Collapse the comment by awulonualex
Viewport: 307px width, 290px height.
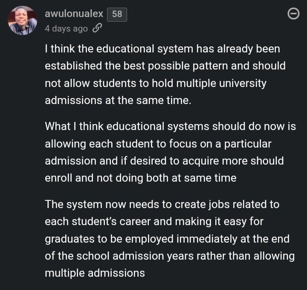tap(293, 14)
